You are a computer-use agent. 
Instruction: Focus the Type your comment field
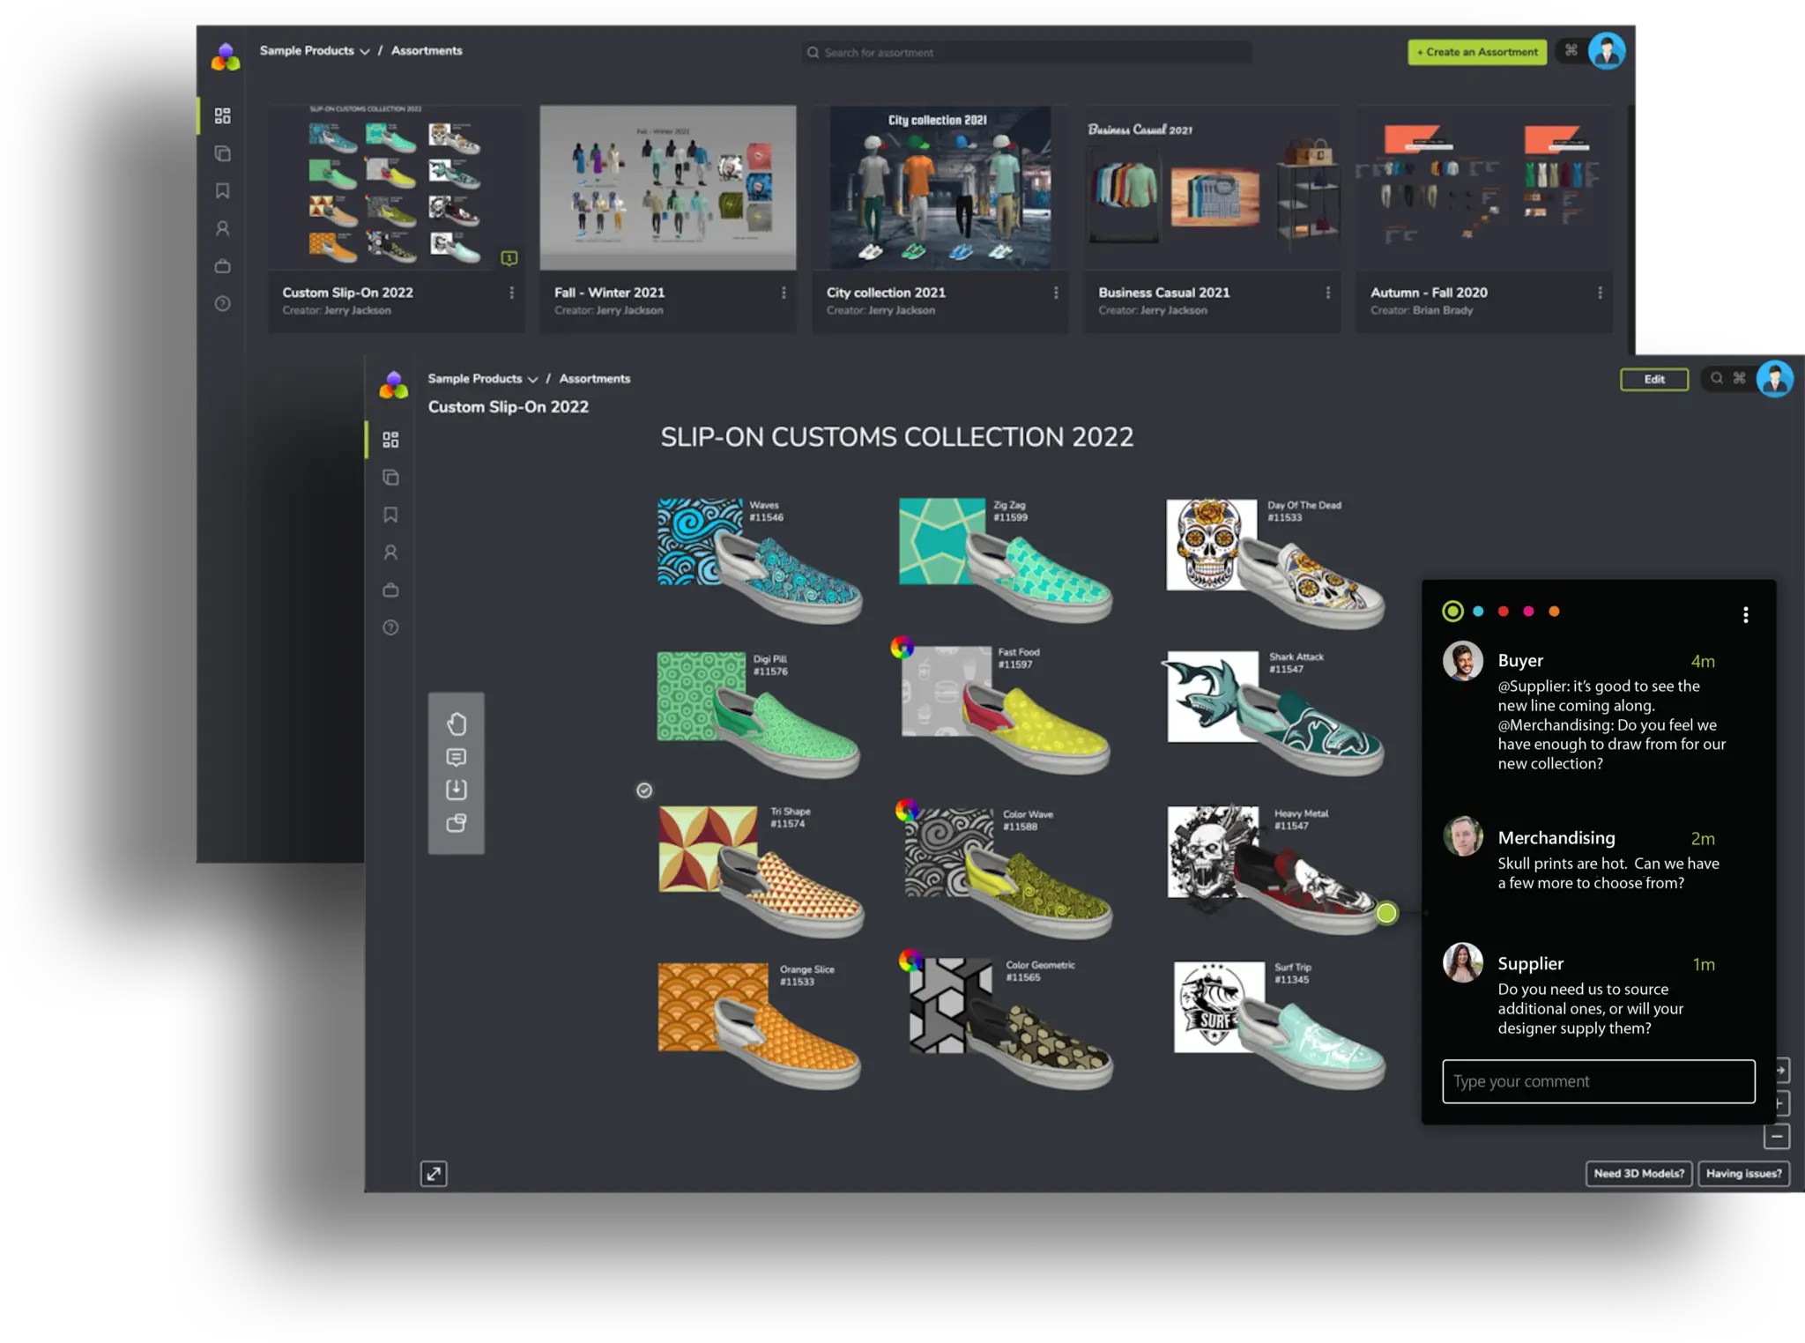pos(1598,1081)
